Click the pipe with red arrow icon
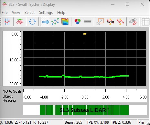Image resolution: width=150 pixels, height=125 pixels. (133, 22)
